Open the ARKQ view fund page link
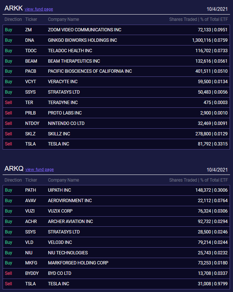This screenshot has width=233, height=292. 40,169
